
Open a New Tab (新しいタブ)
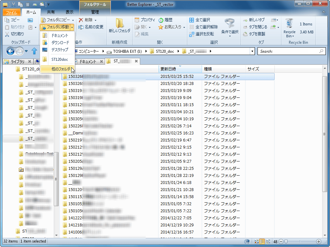pyautogui.click(x=254, y=20)
